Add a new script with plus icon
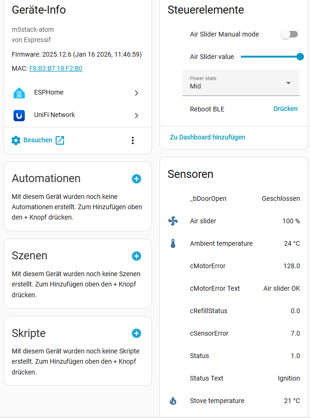 (137, 333)
